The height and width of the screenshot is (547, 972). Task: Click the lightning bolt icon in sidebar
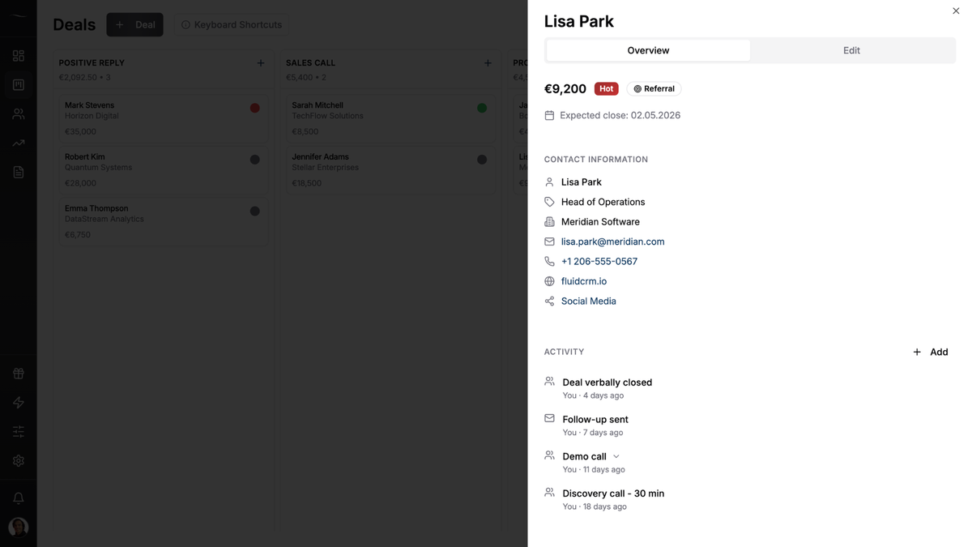coord(18,403)
